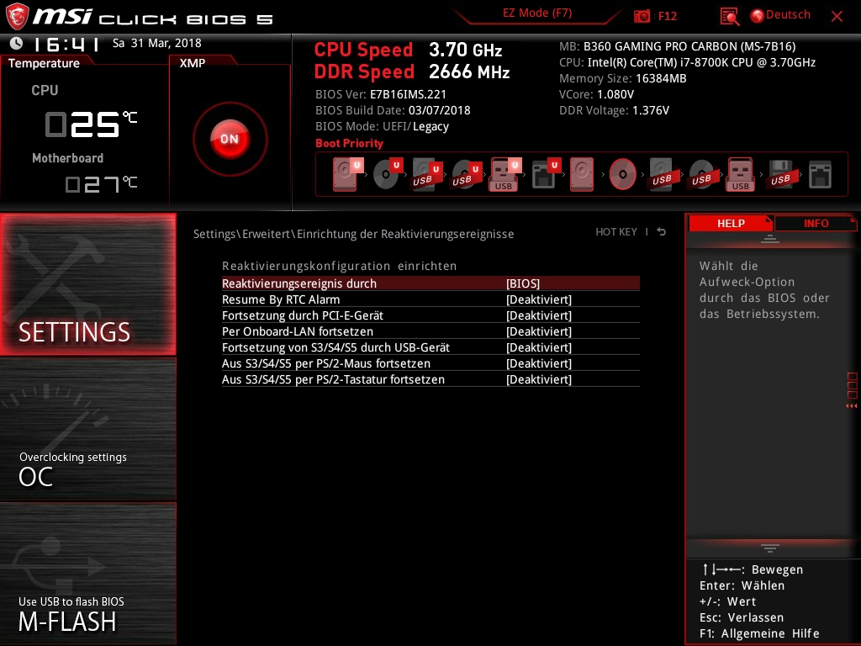Click the CPU temperature 25°C readout

pyautogui.click(x=91, y=124)
